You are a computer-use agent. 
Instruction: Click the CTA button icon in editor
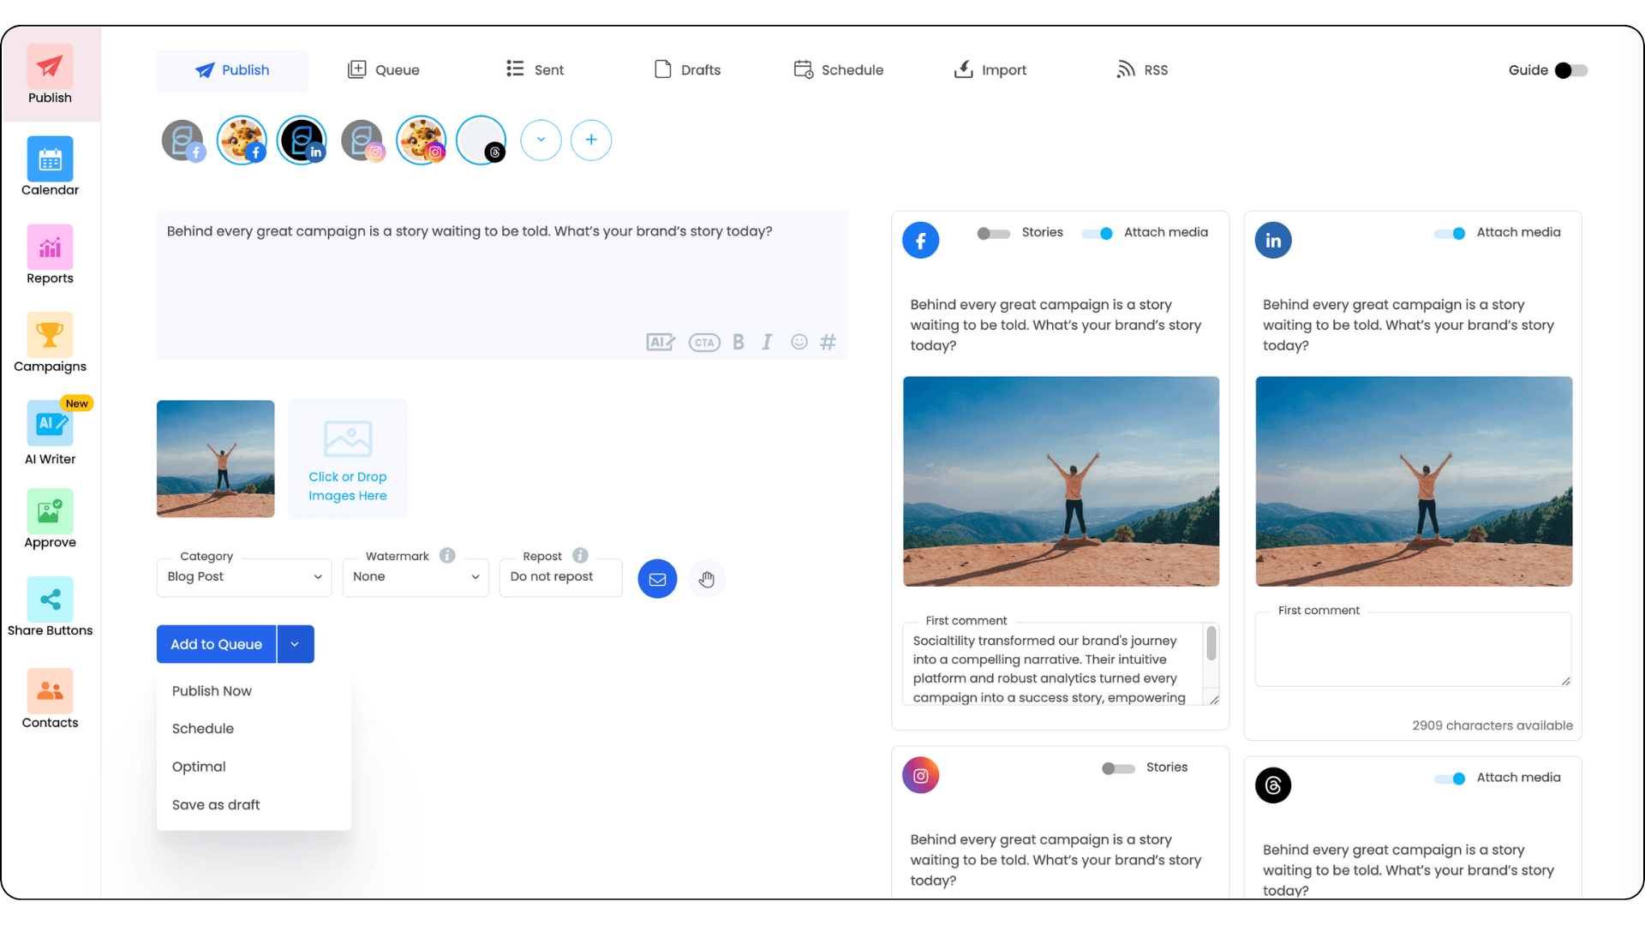click(x=703, y=342)
